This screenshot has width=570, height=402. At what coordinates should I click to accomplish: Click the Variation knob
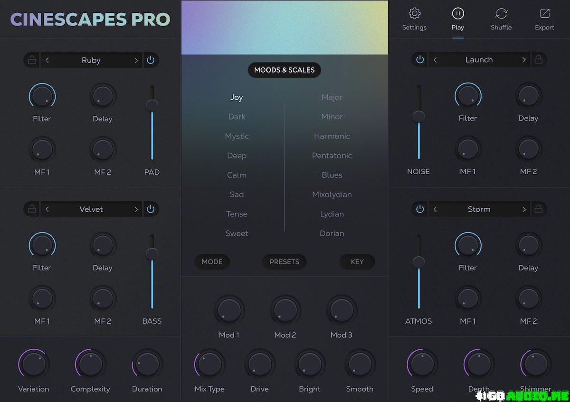click(x=34, y=365)
